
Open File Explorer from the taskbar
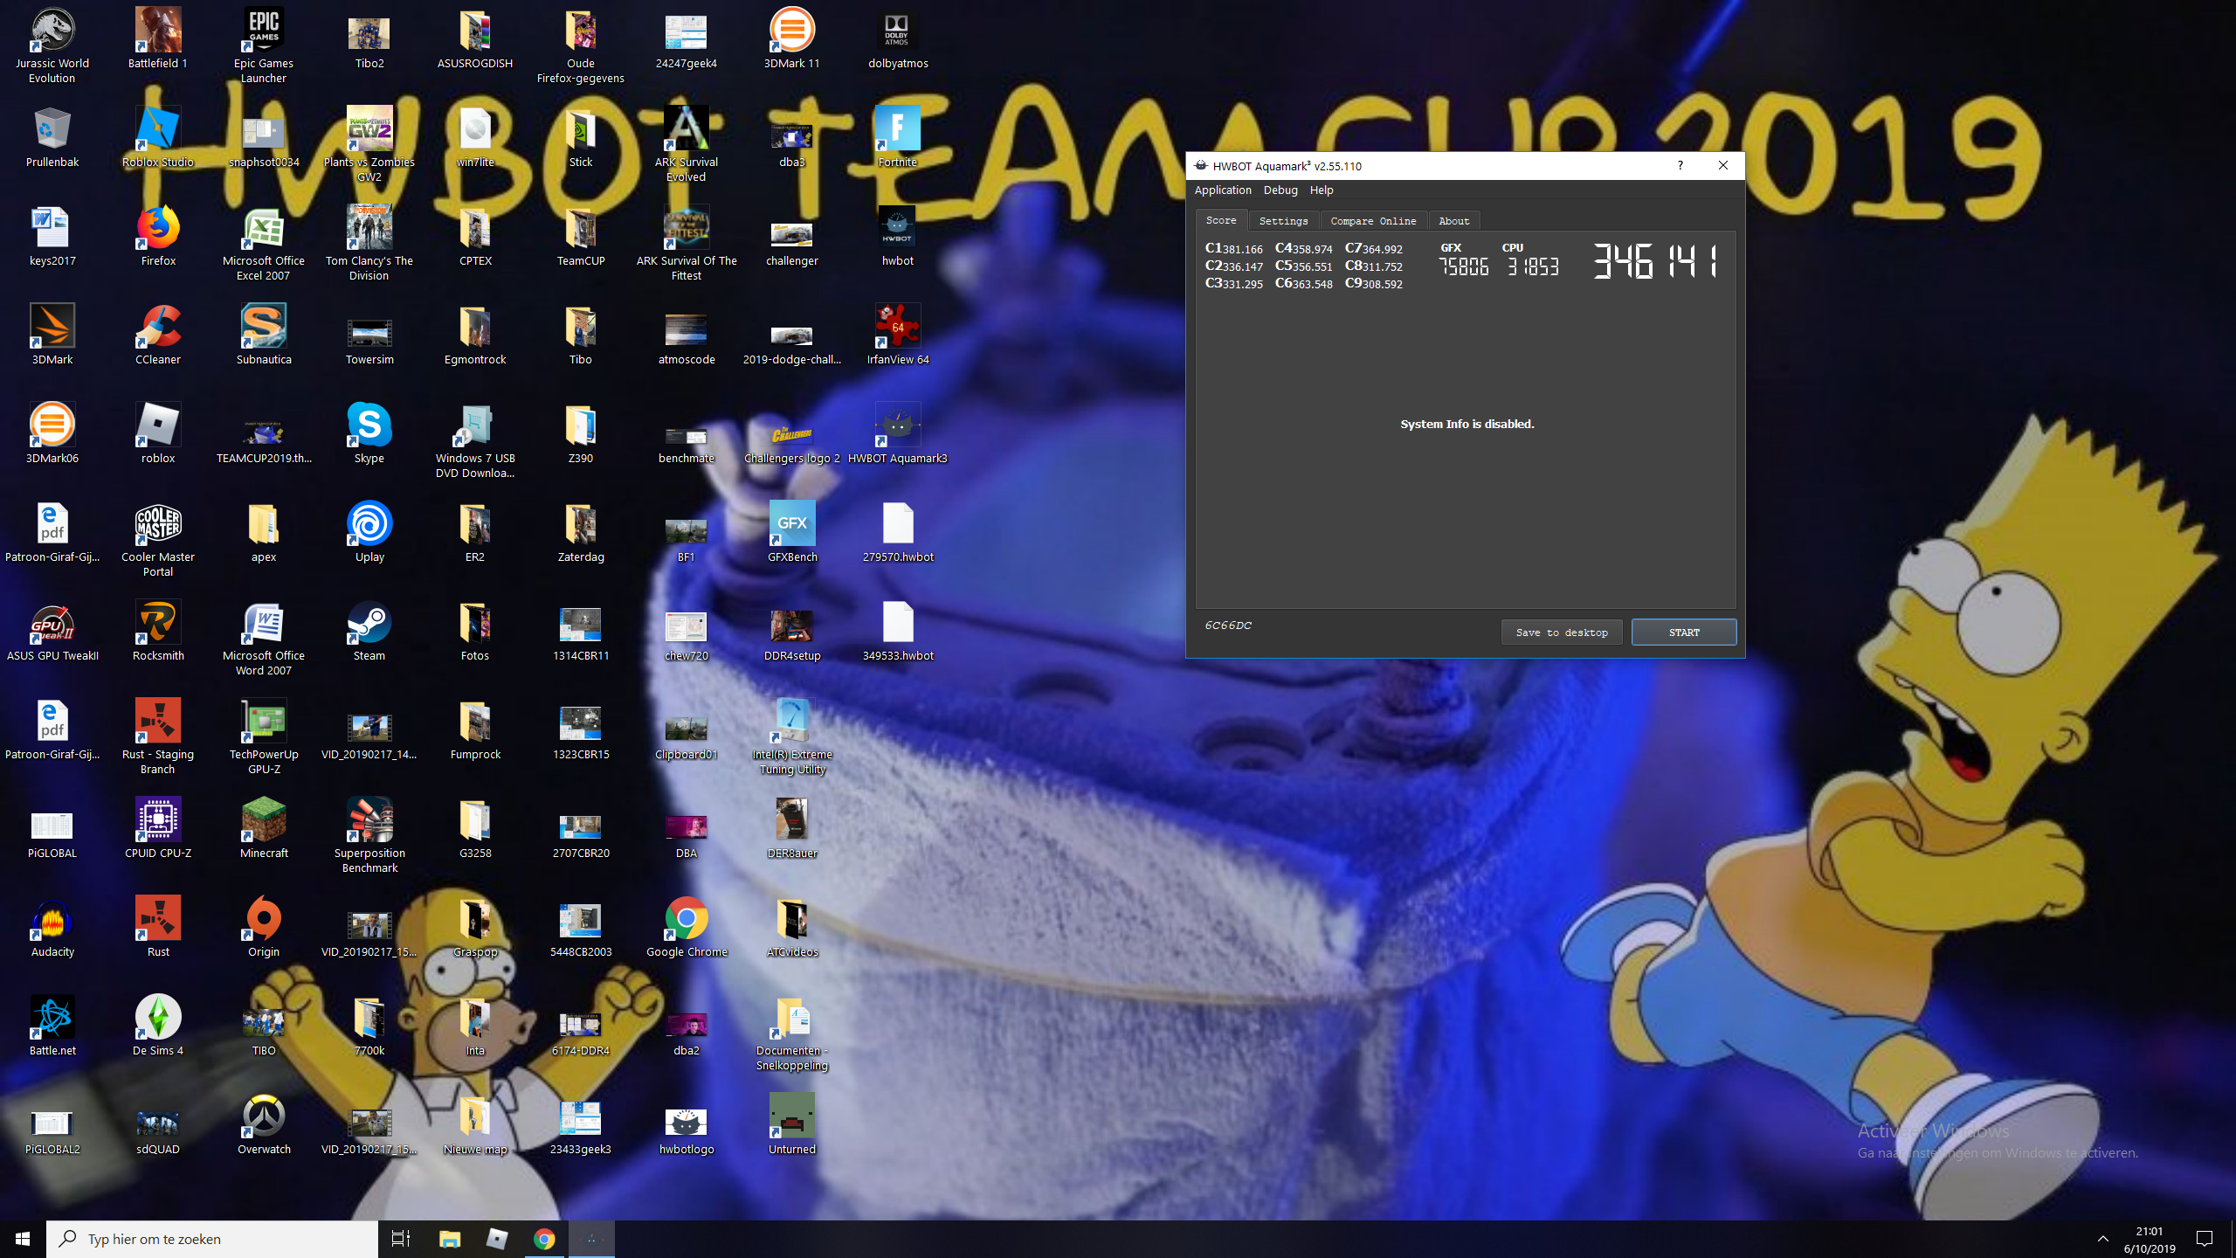(x=450, y=1239)
